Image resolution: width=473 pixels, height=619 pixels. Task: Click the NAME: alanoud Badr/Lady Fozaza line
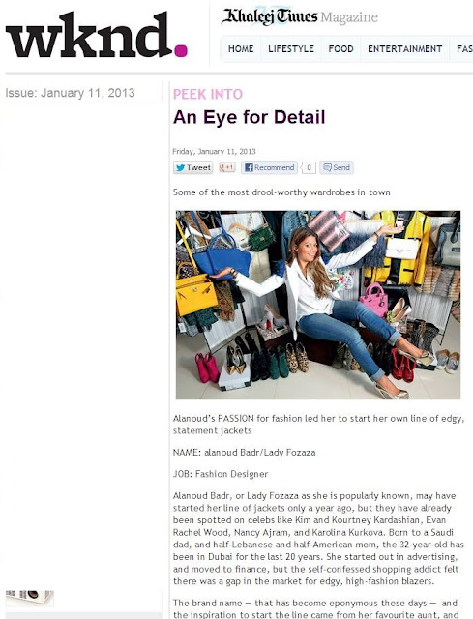244,453
